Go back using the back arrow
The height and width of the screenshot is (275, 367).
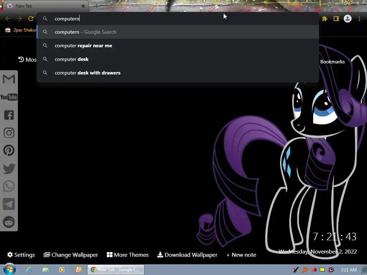click(x=8, y=19)
